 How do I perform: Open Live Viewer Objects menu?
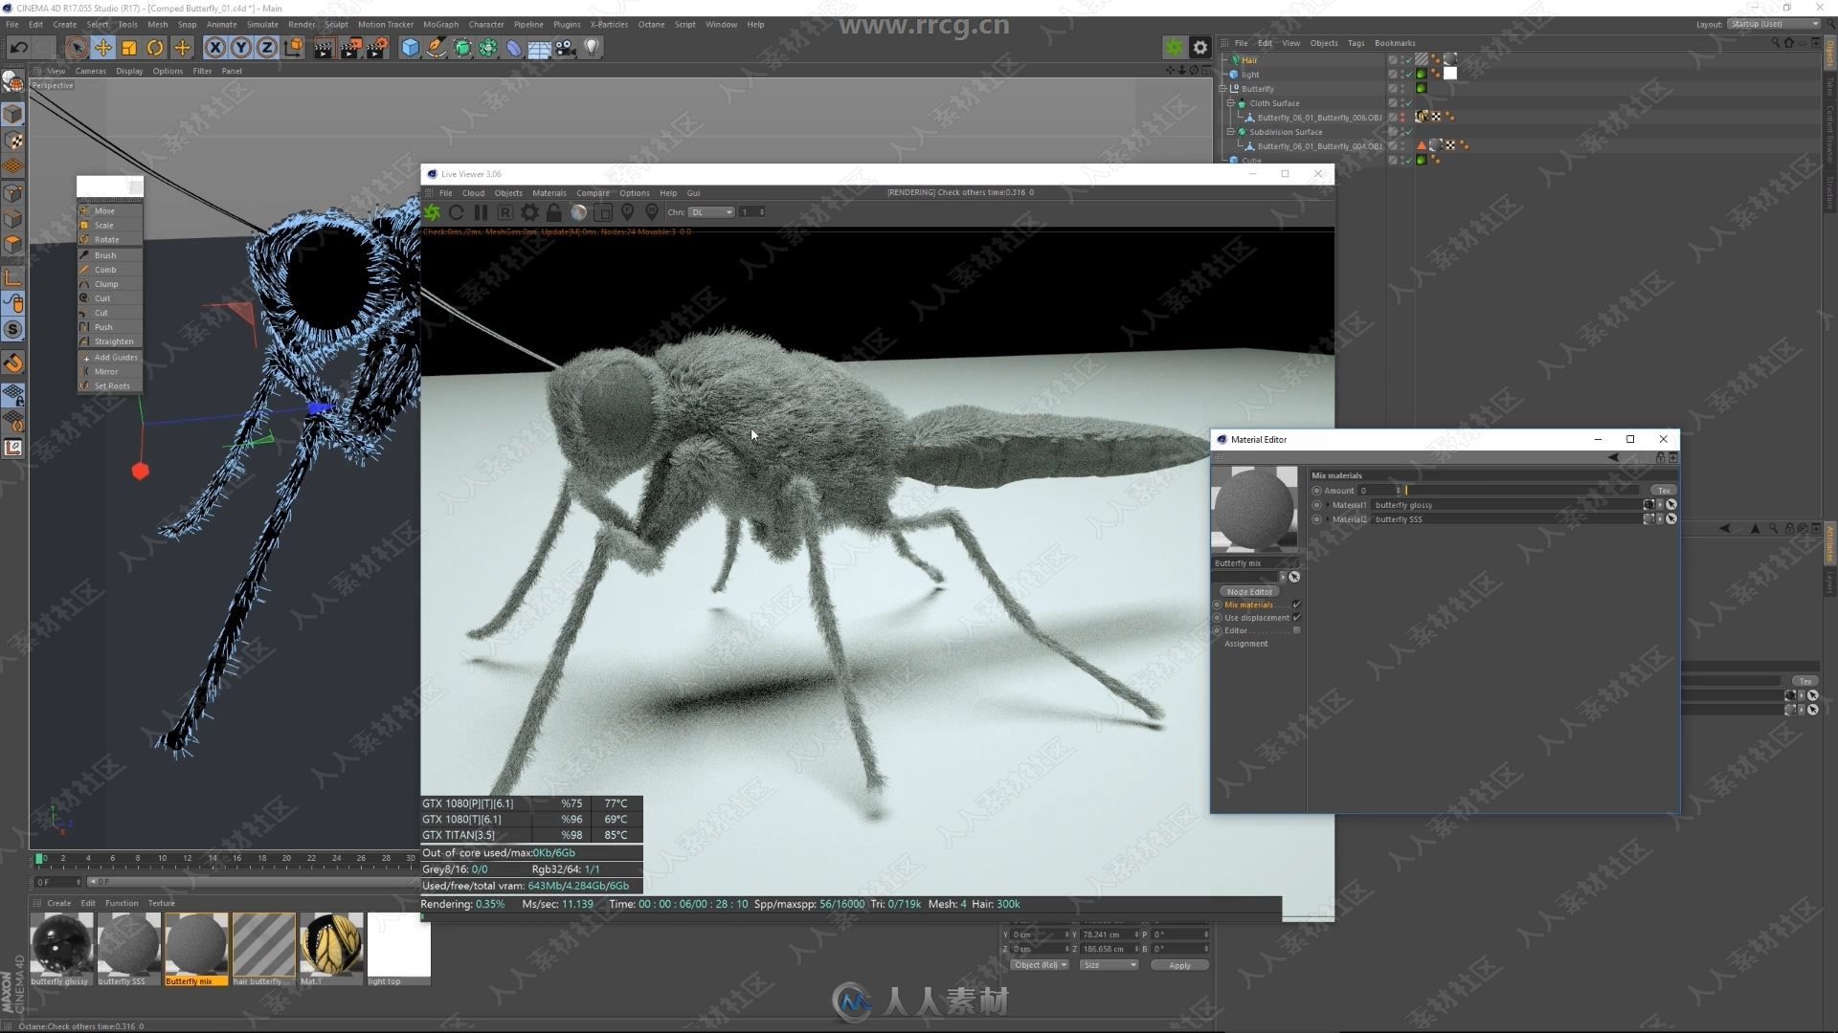tap(508, 193)
